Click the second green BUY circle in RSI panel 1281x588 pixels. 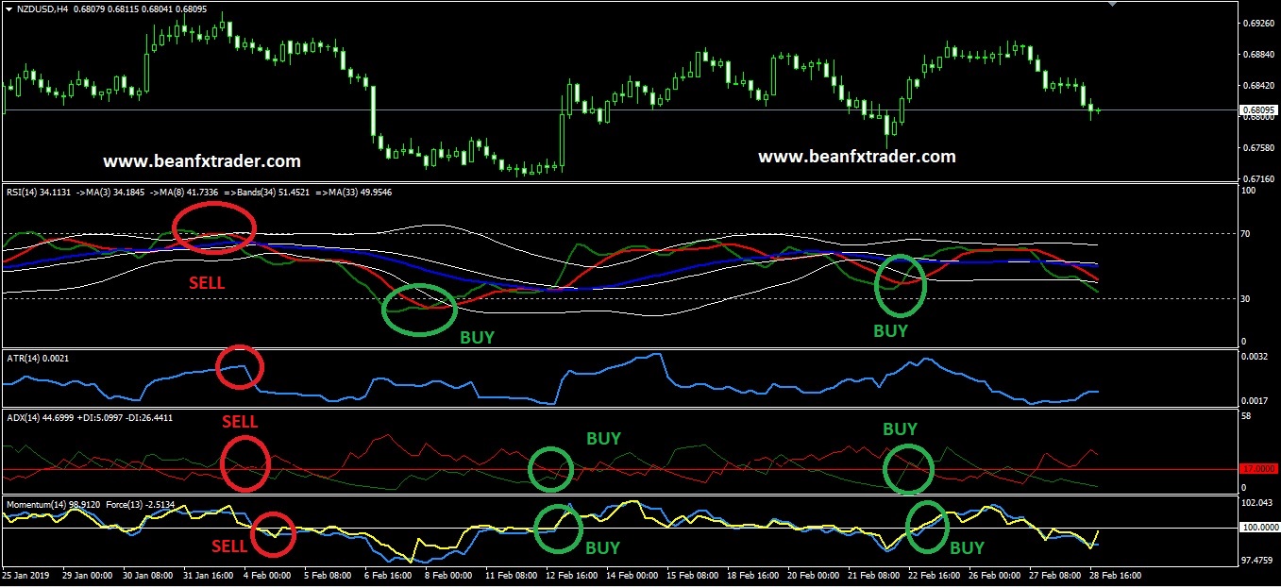(x=901, y=285)
